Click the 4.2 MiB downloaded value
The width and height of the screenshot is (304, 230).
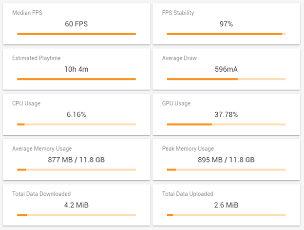point(76,205)
